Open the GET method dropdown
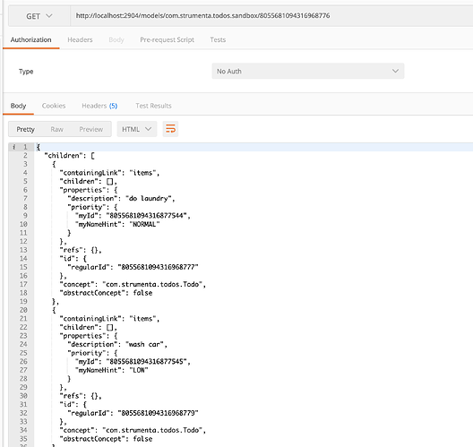The image size is (473, 447). 39,16
